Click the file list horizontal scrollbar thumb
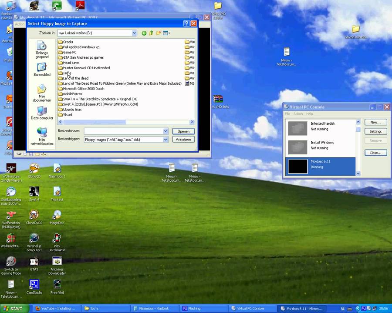 pos(94,122)
